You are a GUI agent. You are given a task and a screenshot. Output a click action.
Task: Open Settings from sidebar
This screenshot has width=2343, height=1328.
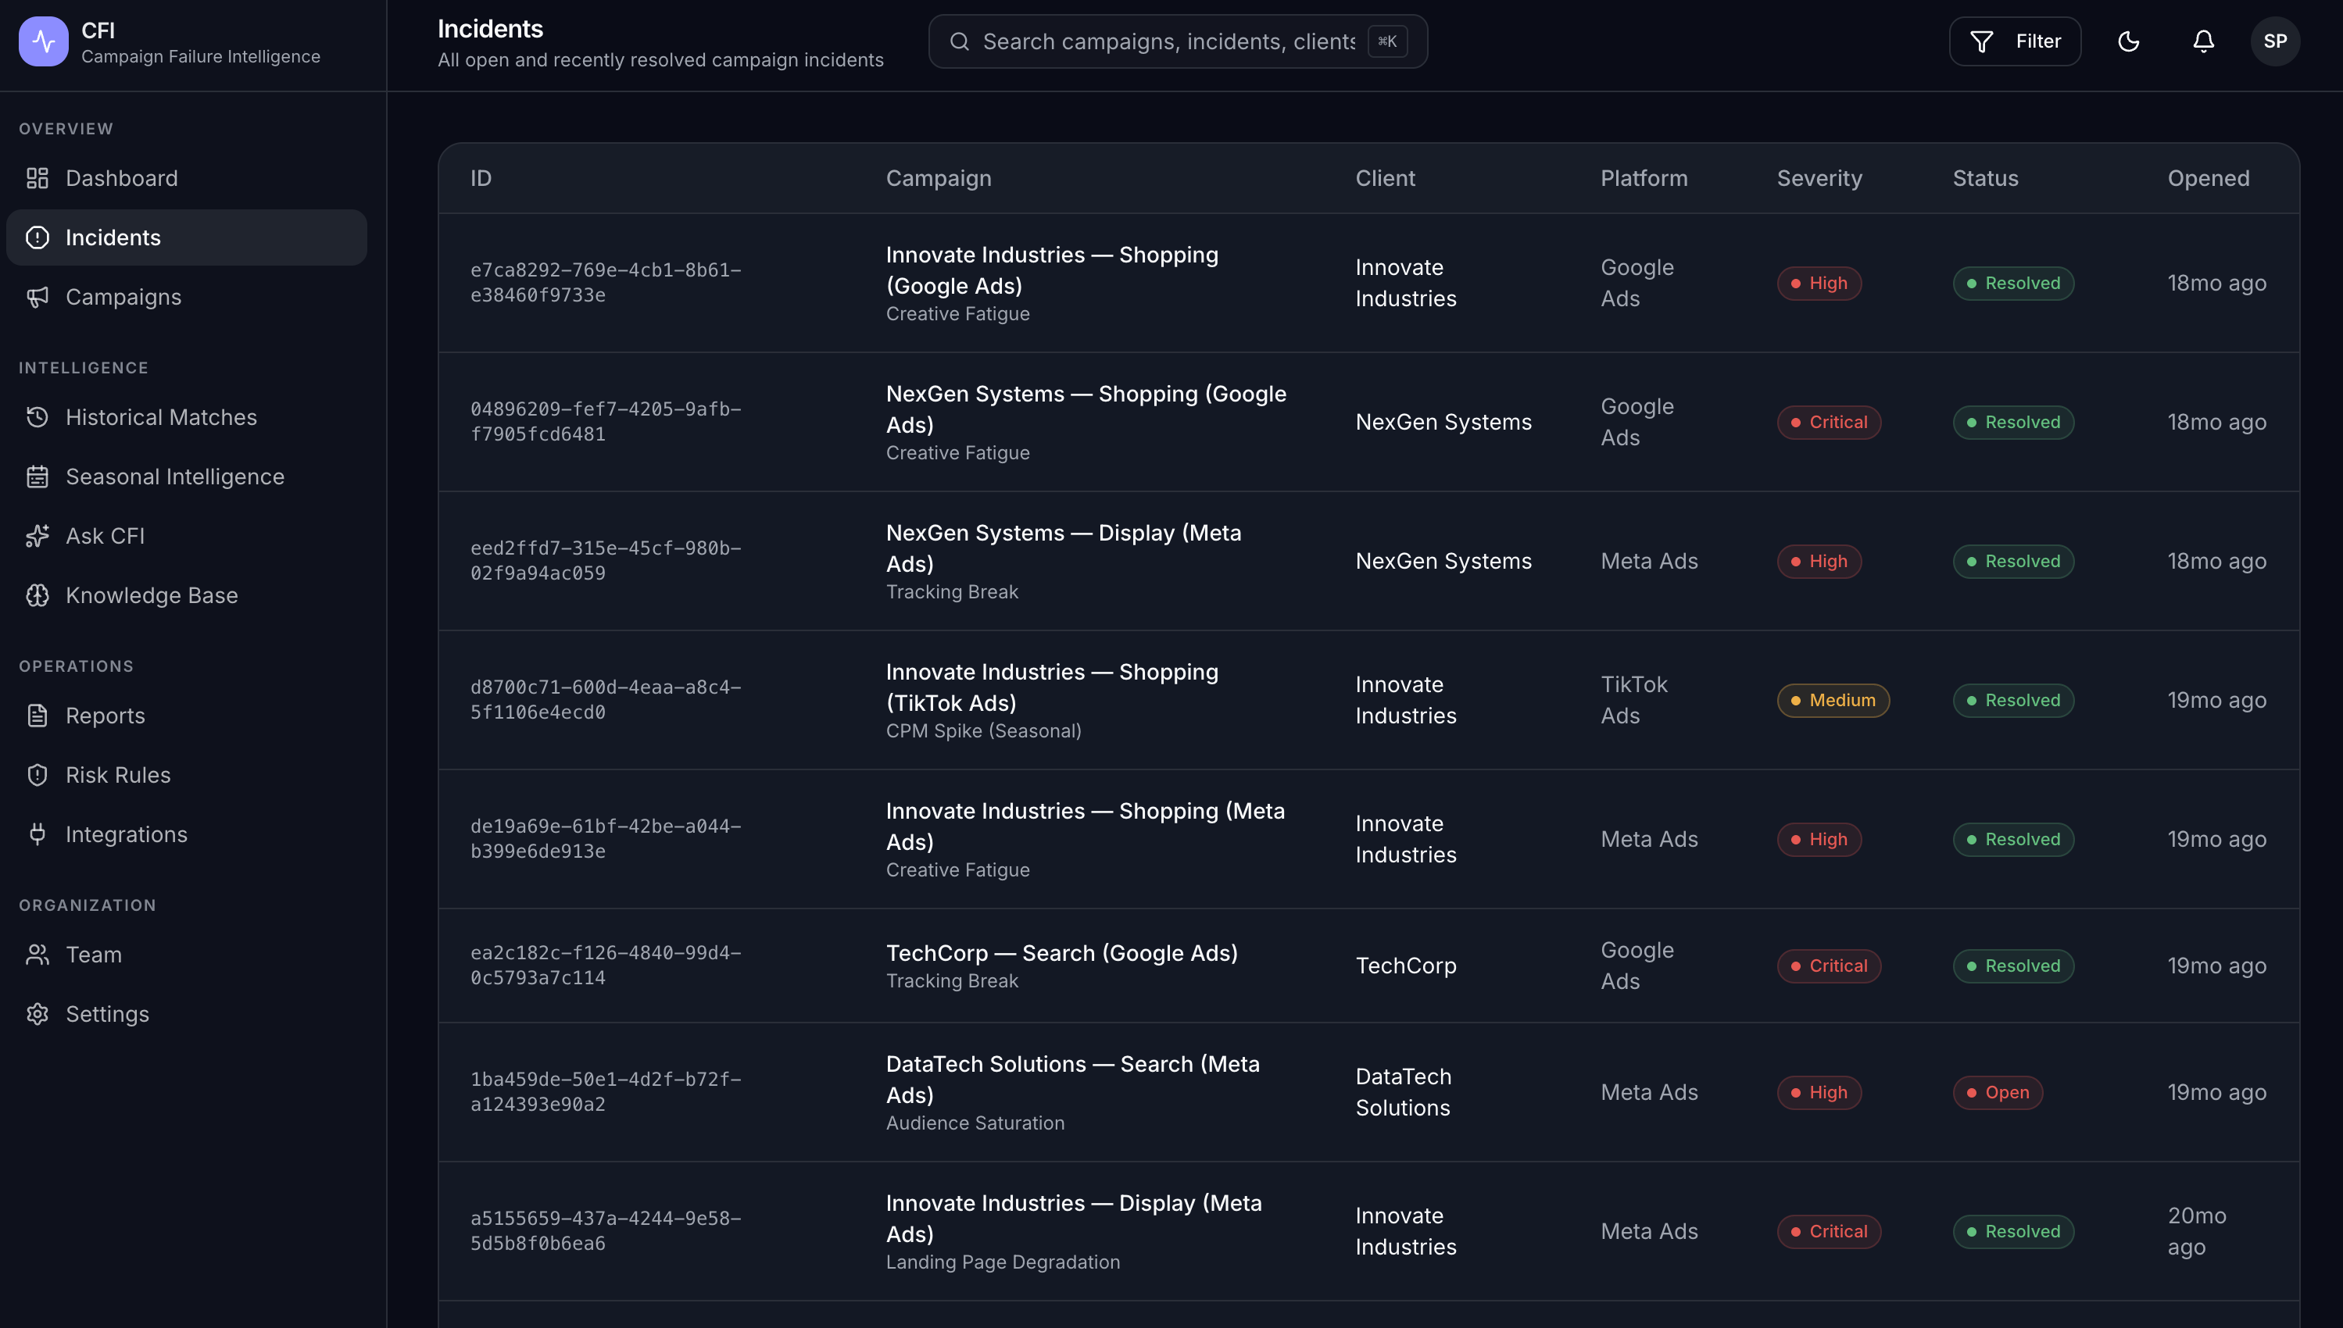click(186, 1013)
